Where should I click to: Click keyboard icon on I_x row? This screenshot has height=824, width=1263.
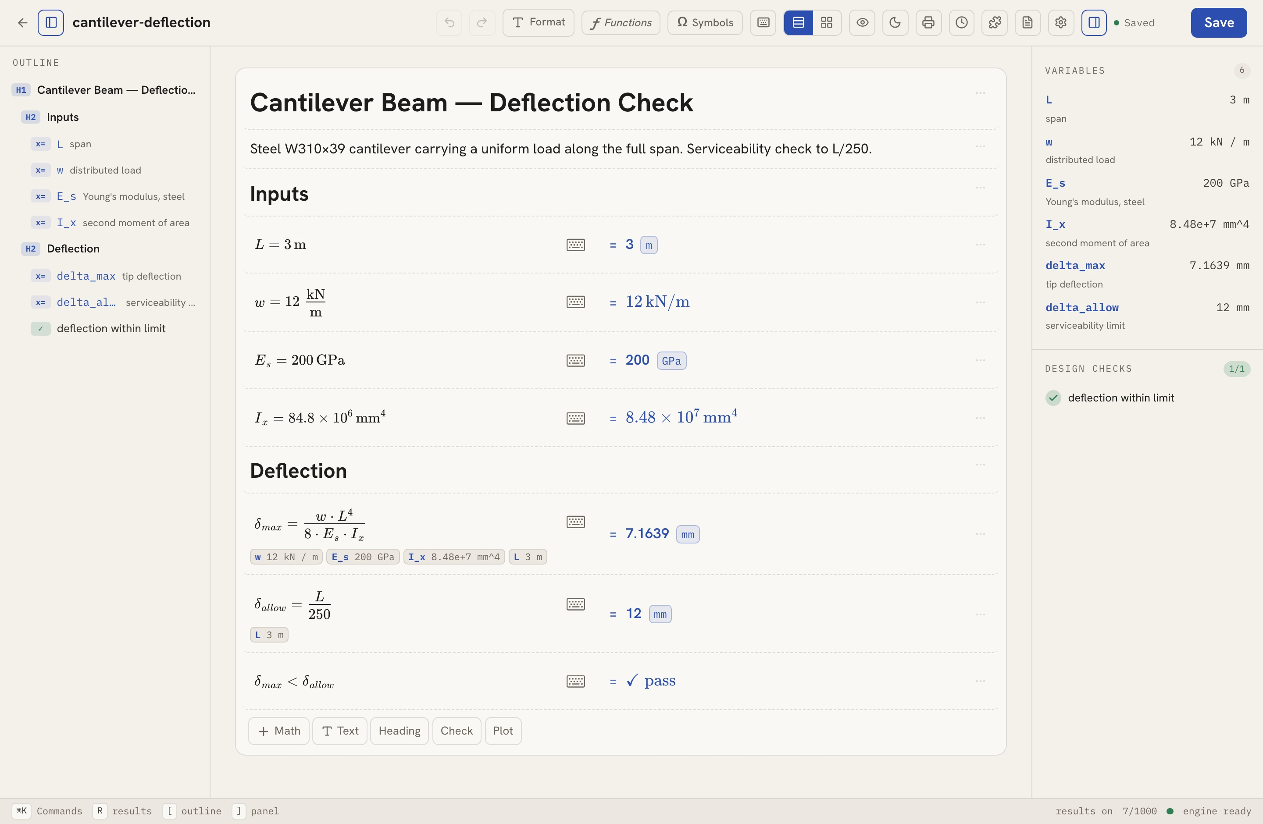coord(576,419)
